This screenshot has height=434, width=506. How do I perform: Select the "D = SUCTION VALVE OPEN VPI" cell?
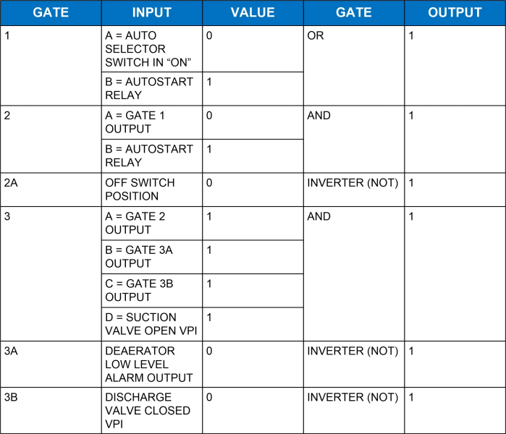coord(152,324)
